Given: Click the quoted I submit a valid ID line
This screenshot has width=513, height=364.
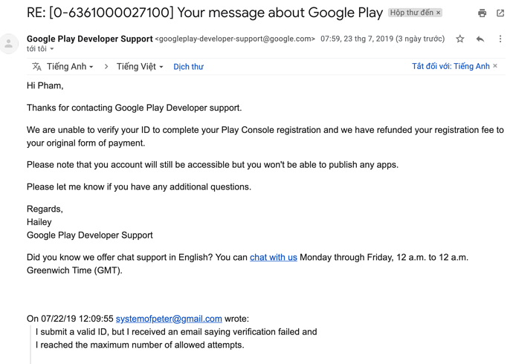Looking at the screenshot, I should [176, 332].
